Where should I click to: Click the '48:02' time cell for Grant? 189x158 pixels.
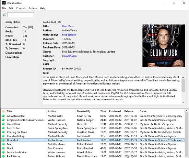[103, 148]
